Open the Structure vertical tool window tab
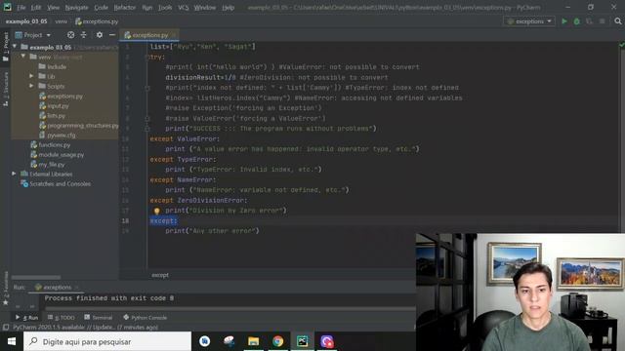 (6, 90)
